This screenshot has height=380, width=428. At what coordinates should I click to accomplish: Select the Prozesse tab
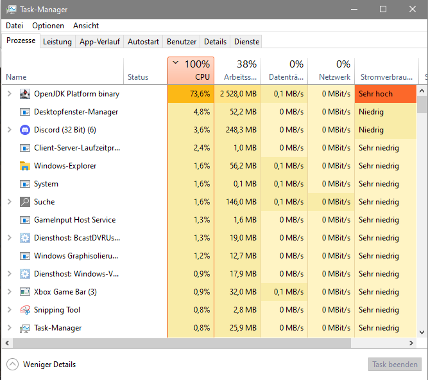[x=21, y=41]
